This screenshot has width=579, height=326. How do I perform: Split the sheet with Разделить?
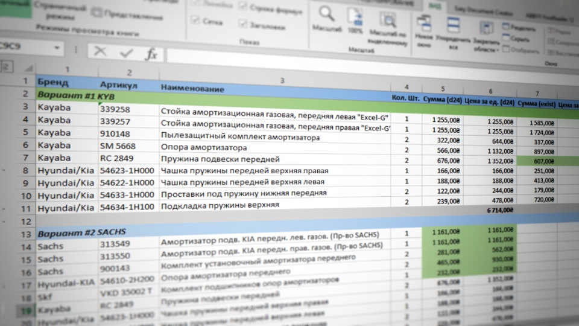(519, 27)
